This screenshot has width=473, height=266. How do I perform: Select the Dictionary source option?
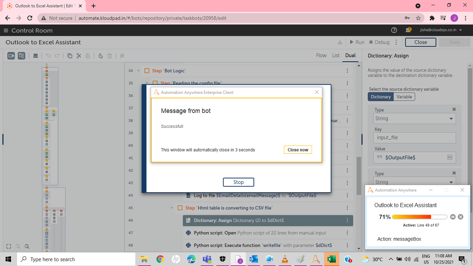pyautogui.click(x=381, y=97)
